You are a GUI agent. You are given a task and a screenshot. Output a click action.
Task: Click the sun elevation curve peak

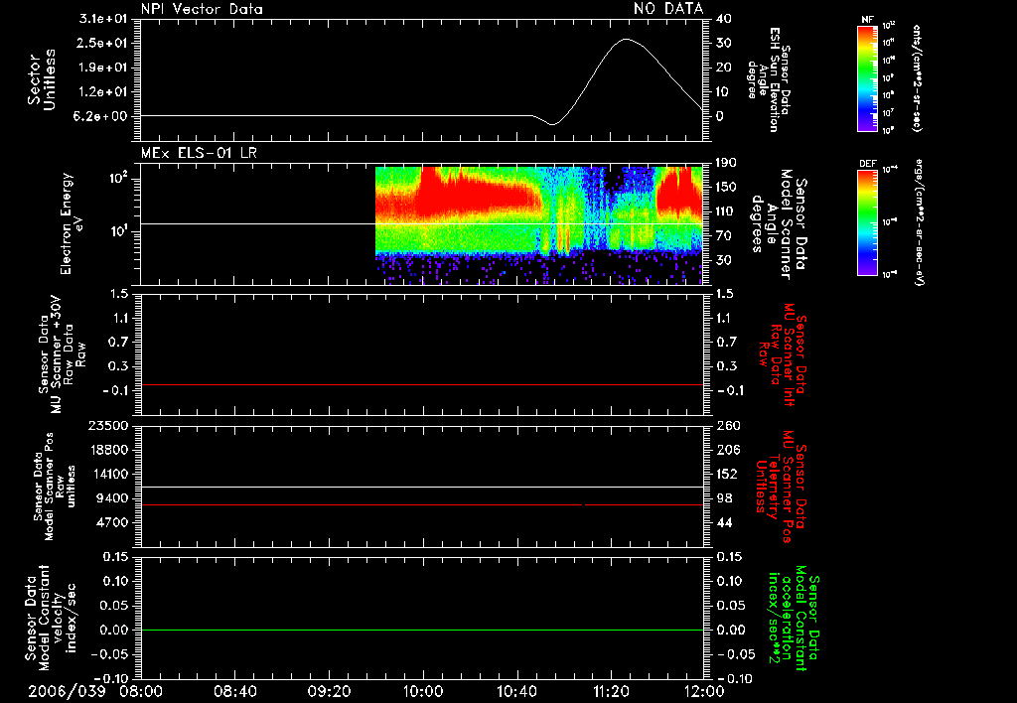click(x=626, y=40)
